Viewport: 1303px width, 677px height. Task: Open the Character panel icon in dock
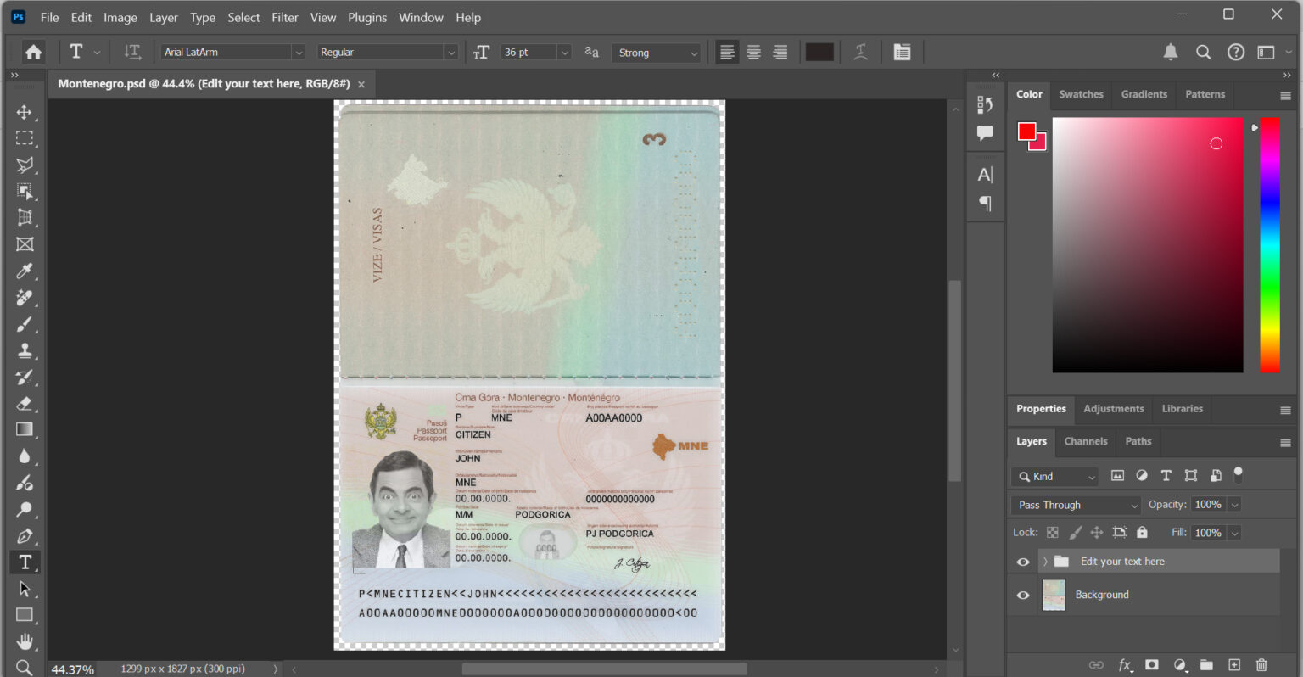(x=985, y=175)
